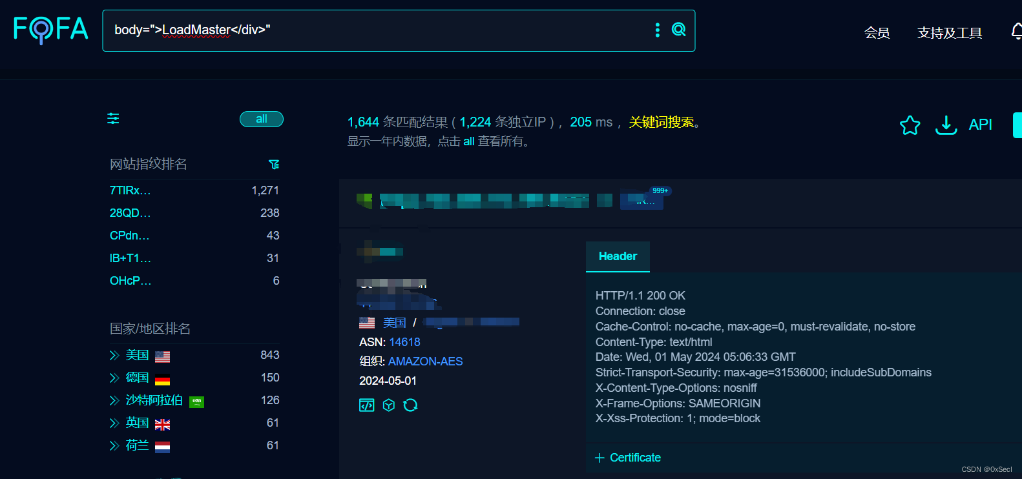Click the 'Content-Type: text/html' line

pyautogui.click(x=654, y=342)
